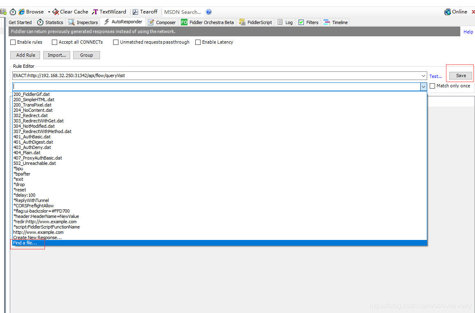The height and width of the screenshot is (313, 475).
Task: Click the Clear Cache toolbar button
Action: (70, 12)
